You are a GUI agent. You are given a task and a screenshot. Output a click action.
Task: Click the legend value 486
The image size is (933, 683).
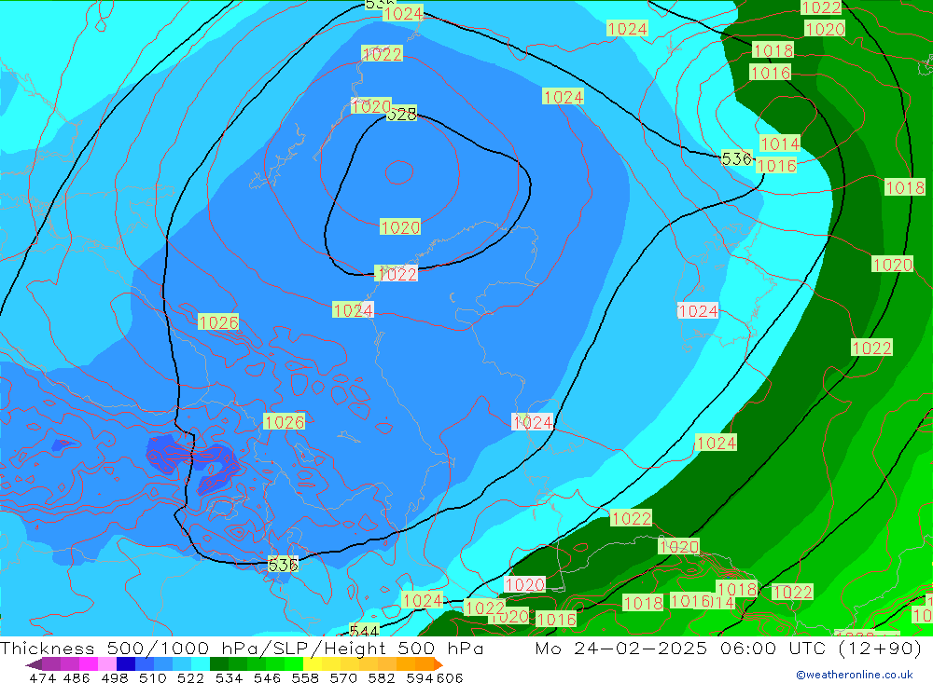click(x=77, y=677)
